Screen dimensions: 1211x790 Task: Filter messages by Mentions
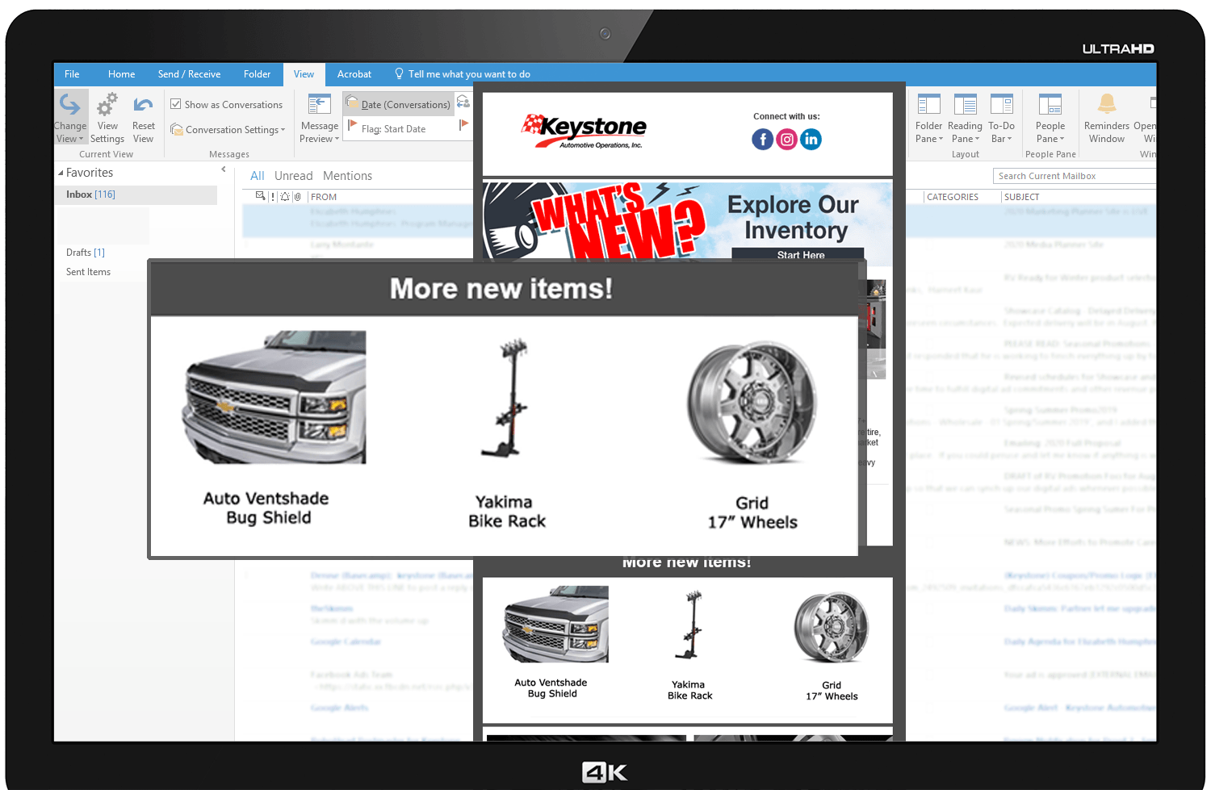point(347,176)
